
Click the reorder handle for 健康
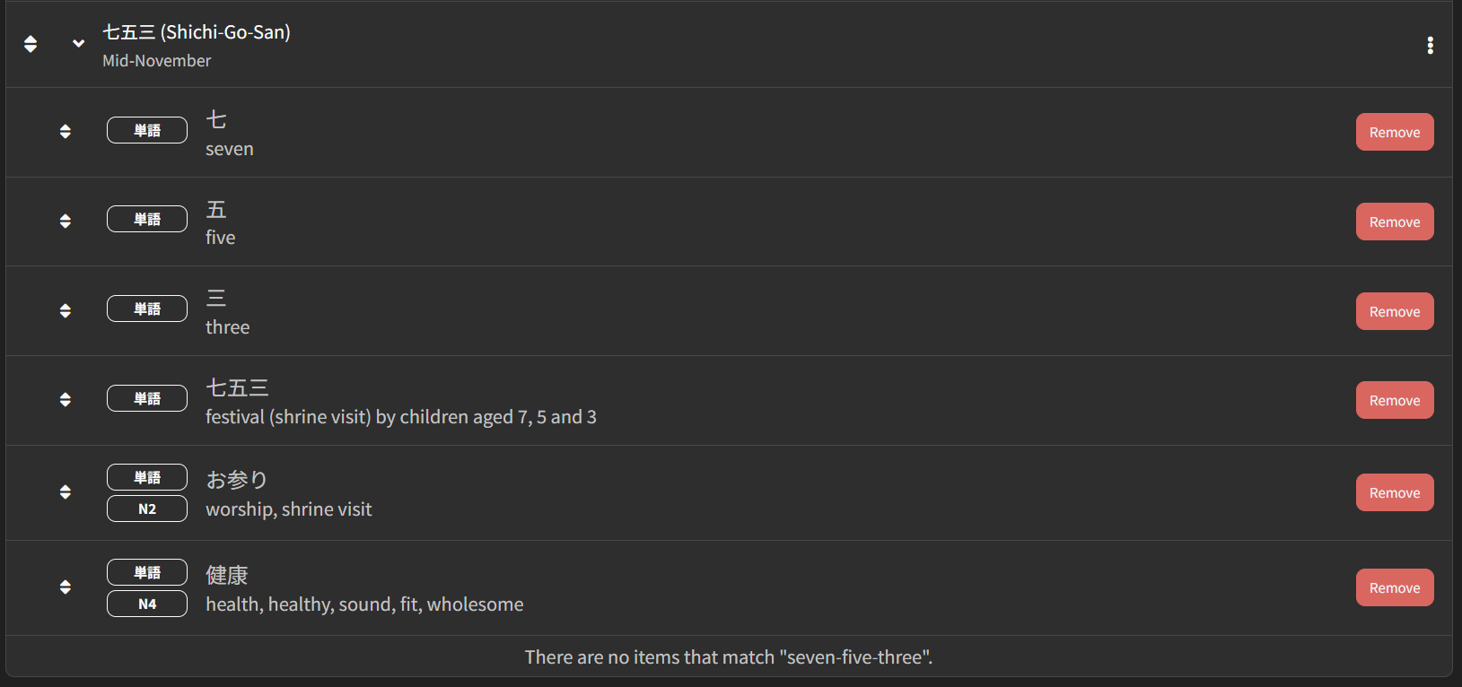pos(66,587)
